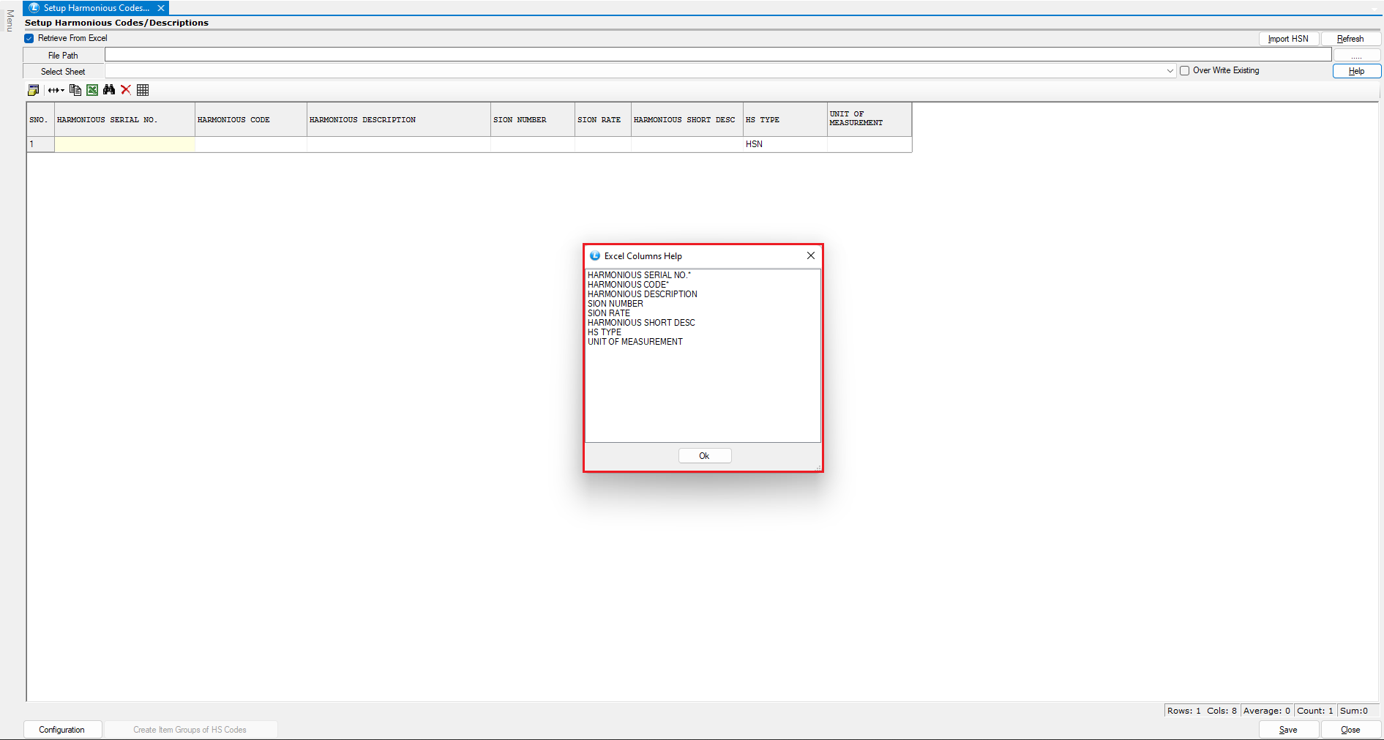The height and width of the screenshot is (740, 1384).
Task: Delete row using the red X icon
Action: click(x=126, y=90)
